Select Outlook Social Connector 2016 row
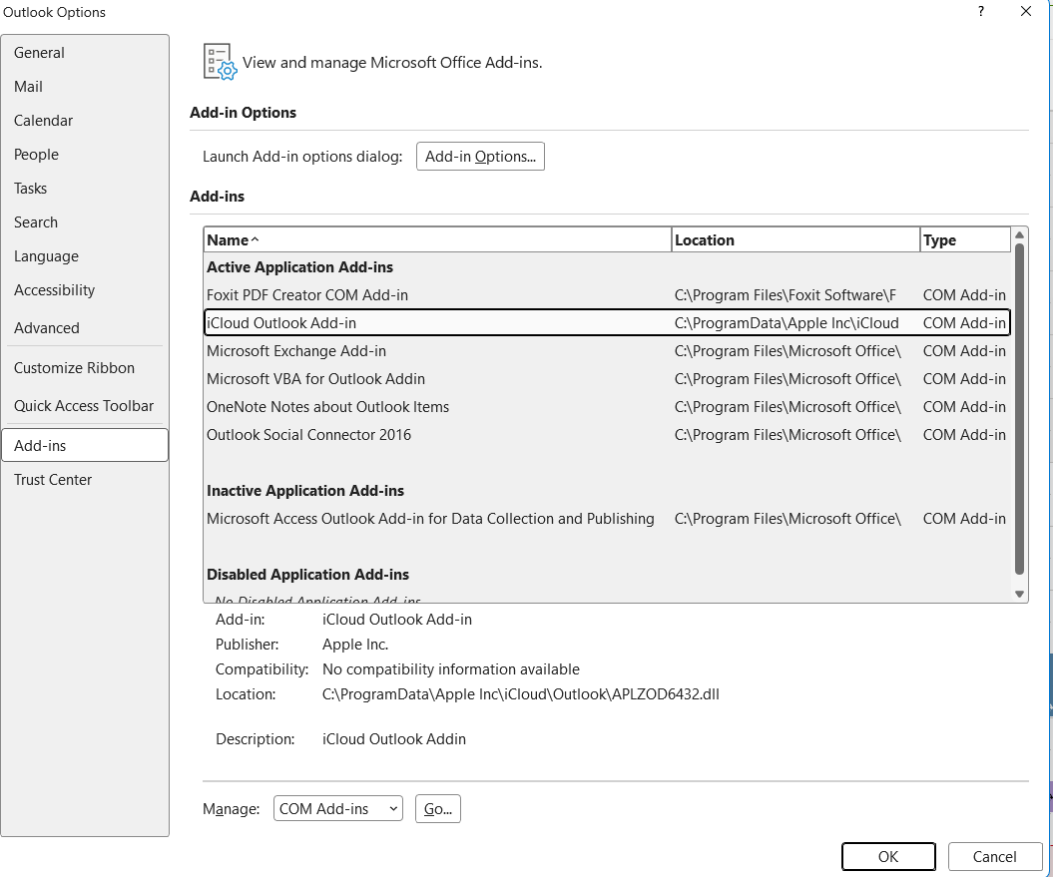The height and width of the screenshot is (877, 1053). tap(607, 435)
